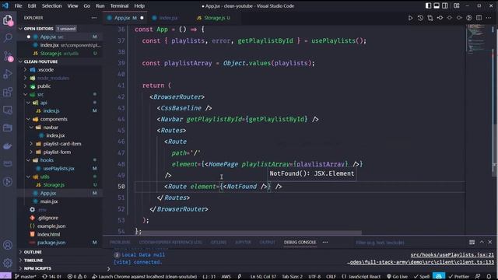Select the Debug Console panel tab
This screenshot has height=280, width=498.
pyautogui.click(x=300, y=242)
